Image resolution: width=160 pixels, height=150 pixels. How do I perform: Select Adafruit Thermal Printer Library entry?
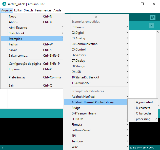click(96, 102)
